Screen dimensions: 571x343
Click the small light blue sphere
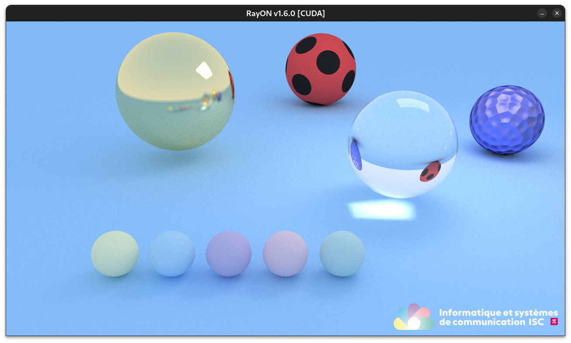coord(172,254)
